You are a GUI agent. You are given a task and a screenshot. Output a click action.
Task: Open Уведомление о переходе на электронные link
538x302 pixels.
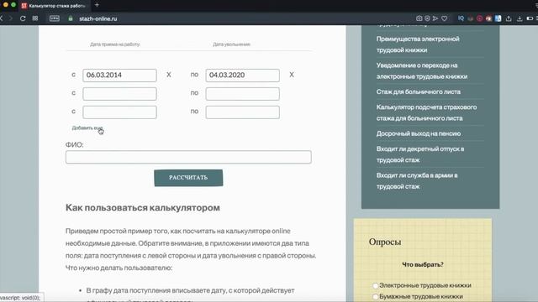(x=422, y=70)
